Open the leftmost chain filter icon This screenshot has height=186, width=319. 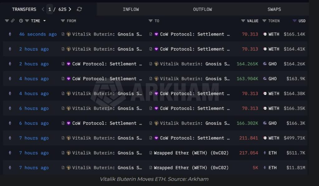[x=7, y=21]
